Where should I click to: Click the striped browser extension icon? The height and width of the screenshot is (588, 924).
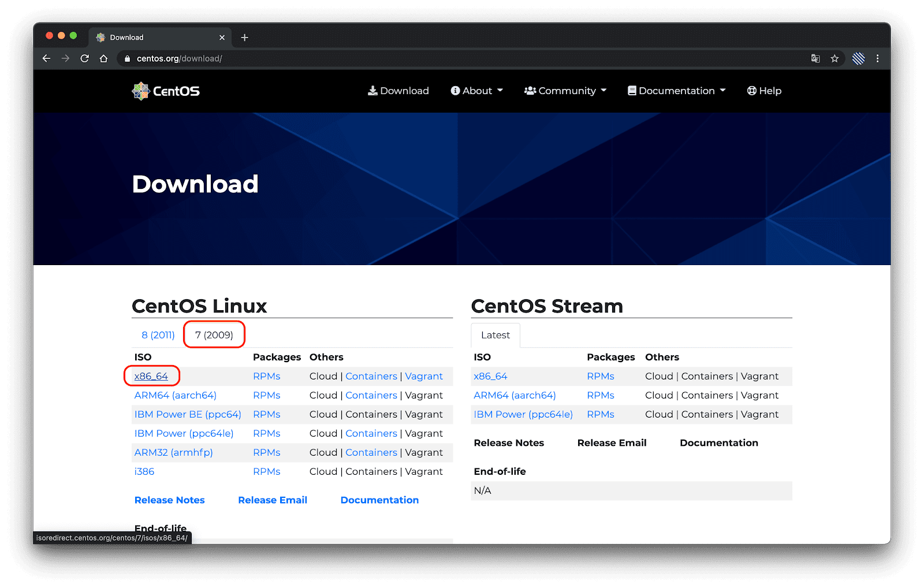(x=858, y=58)
